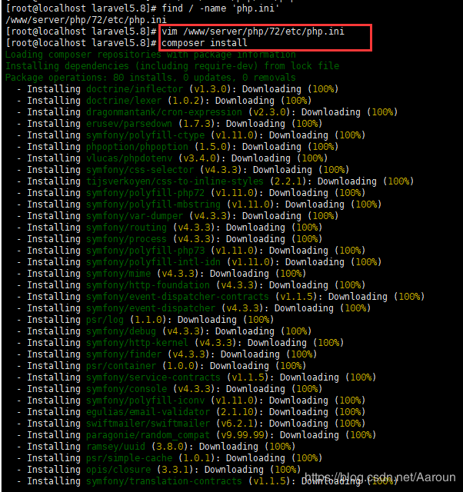Click package name symfony/polyfill-intl-idn
Image resolution: width=463 pixels, height=492 pixels.
coord(154,261)
